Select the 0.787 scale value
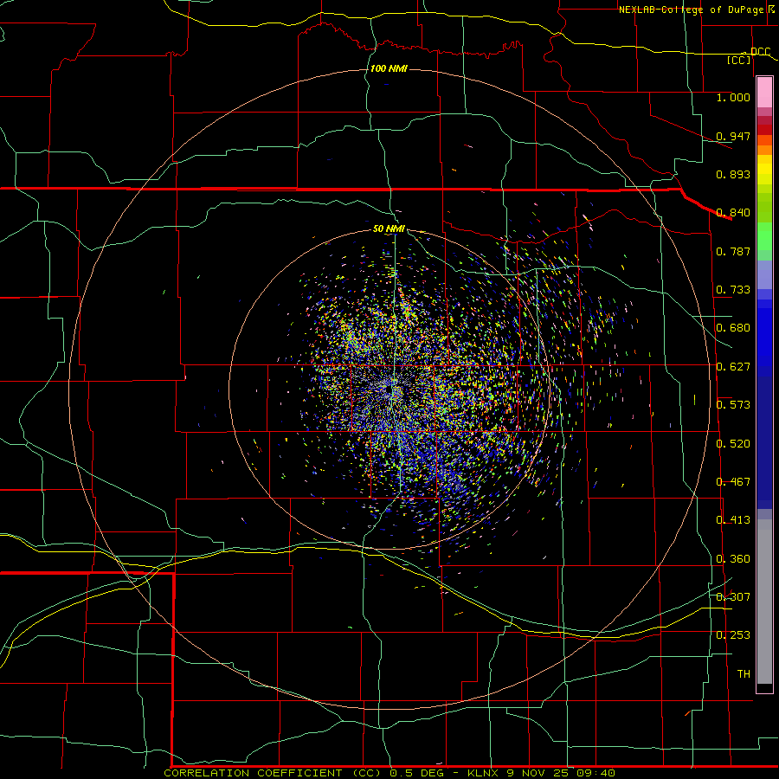This screenshot has height=779, width=779. (733, 251)
